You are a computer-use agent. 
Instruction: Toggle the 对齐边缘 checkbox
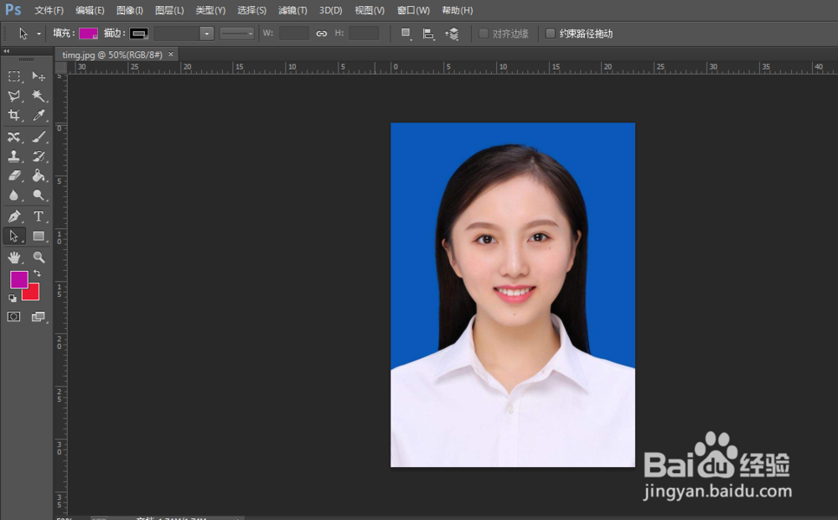(484, 34)
